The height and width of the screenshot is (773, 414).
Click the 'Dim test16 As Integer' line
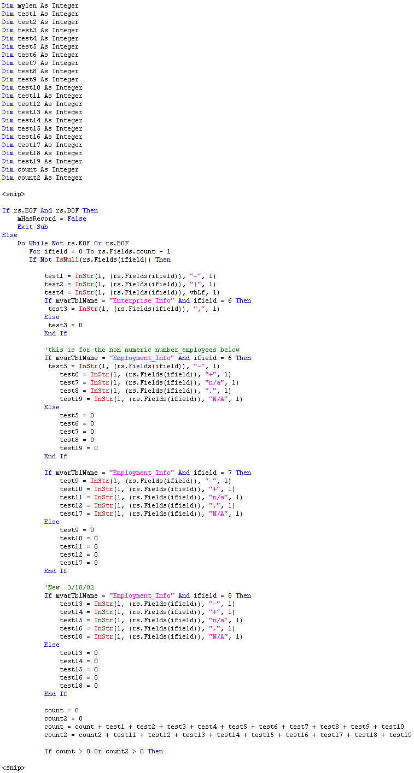pos(42,137)
